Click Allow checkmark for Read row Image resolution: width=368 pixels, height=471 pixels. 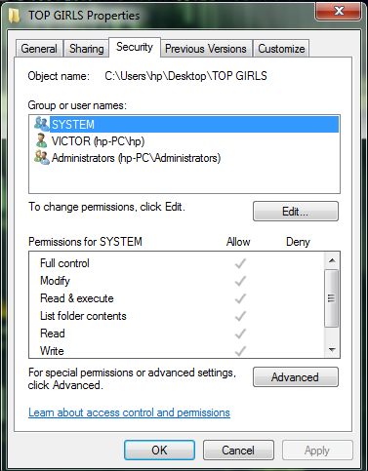[240, 334]
